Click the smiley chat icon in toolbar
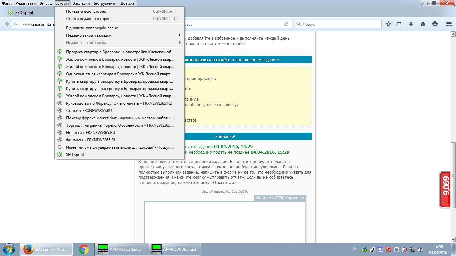 pyautogui.click(x=435, y=24)
